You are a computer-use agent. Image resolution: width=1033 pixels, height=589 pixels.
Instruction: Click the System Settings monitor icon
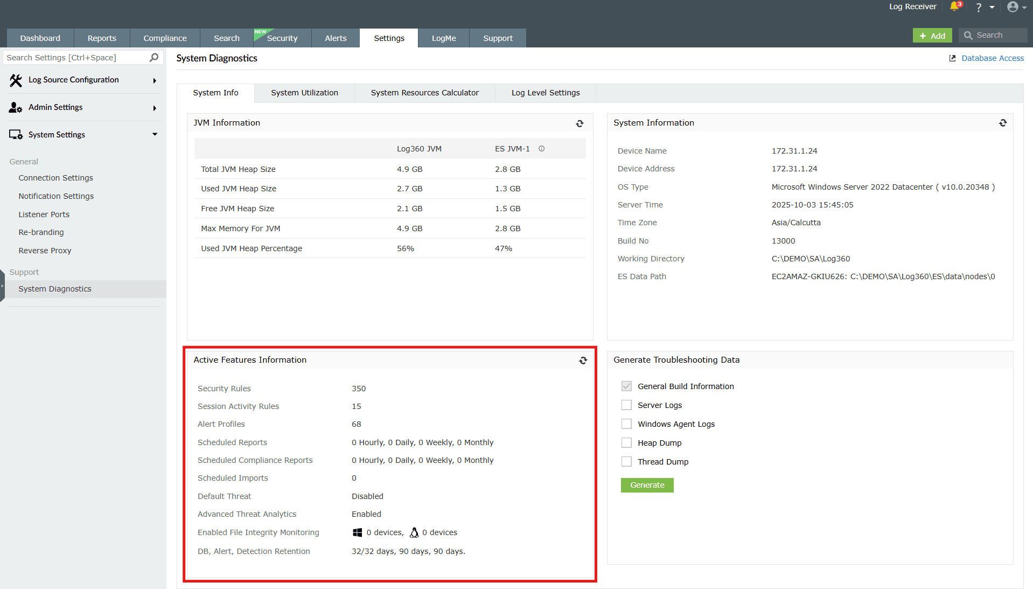coord(16,135)
